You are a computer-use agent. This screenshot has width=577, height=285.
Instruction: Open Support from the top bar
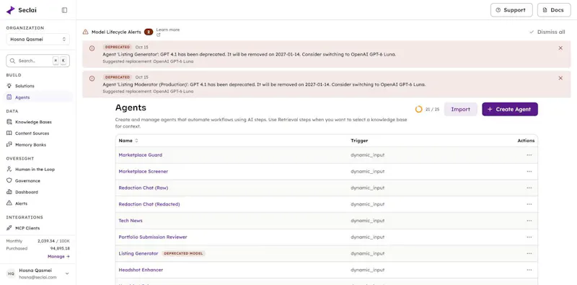(x=511, y=10)
